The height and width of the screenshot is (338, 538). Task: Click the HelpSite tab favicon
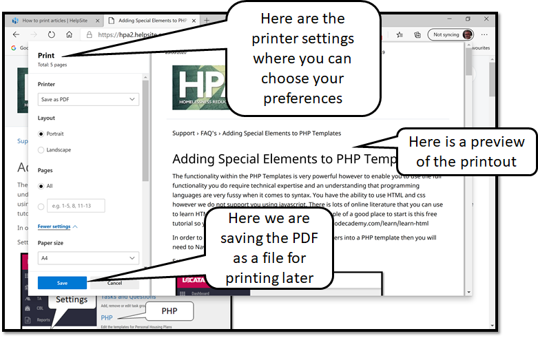15,21
